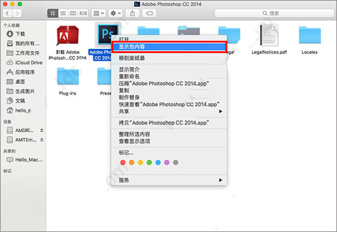Choose 标记... (Tags) in context menu
Screen dimensions: 337x232
coord(168,153)
